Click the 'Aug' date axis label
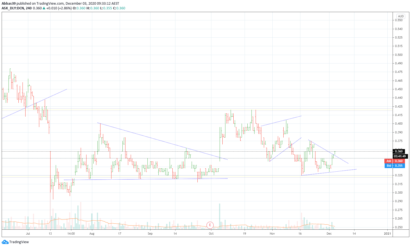This screenshot has height=247, width=411. (x=92, y=234)
